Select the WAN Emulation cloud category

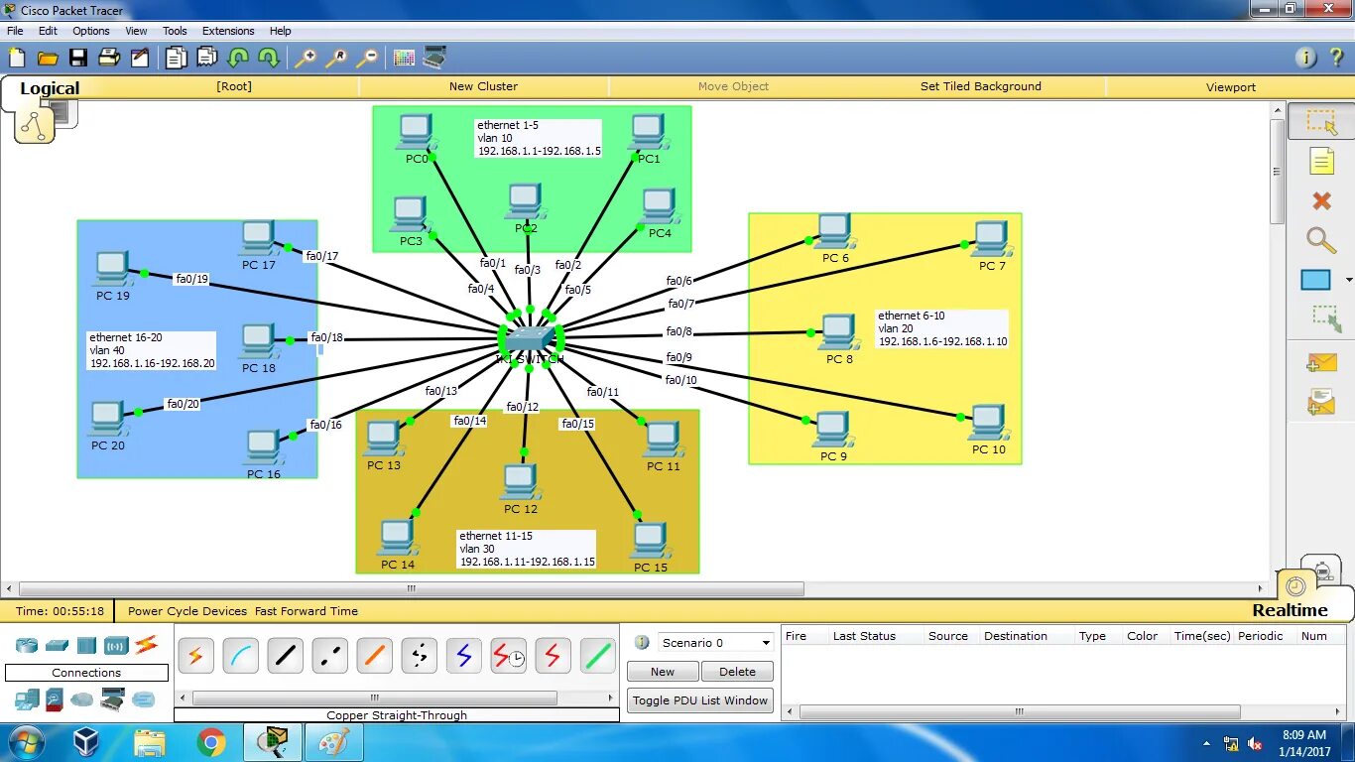82,699
